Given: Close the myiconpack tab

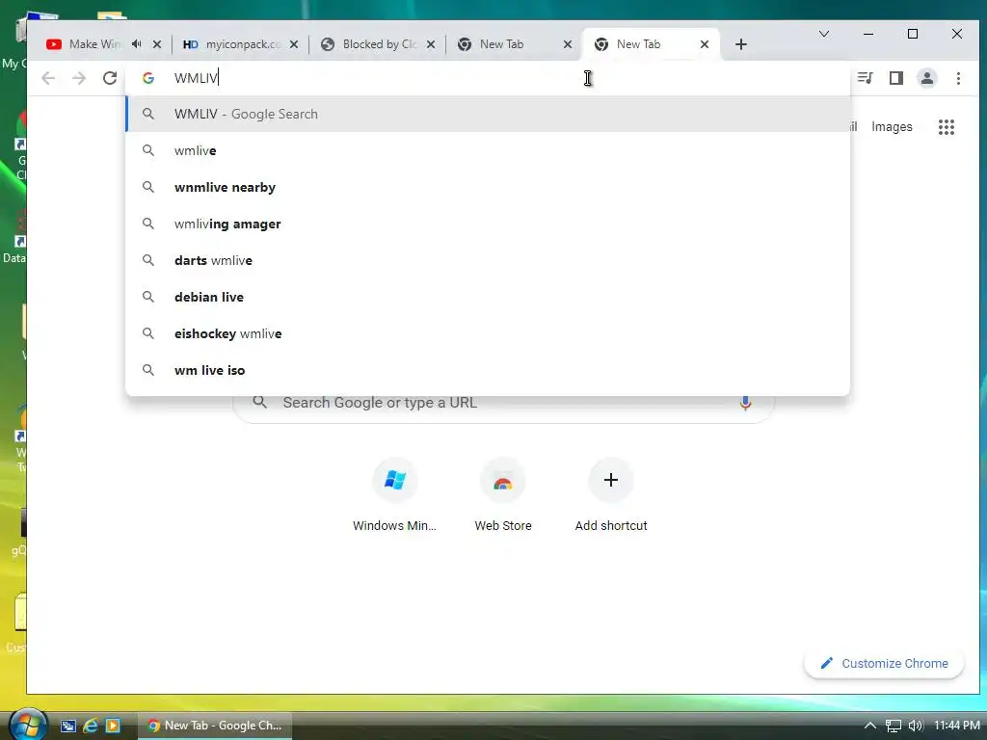Looking at the screenshot, I should tap(294, 44).
